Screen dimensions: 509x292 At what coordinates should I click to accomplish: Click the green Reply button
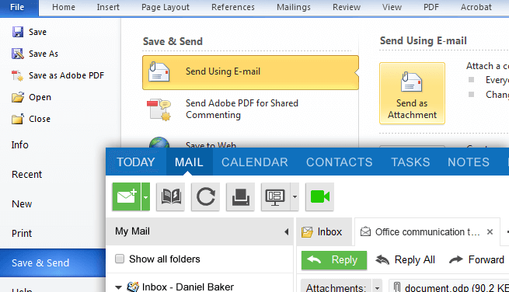coord(334,260)
